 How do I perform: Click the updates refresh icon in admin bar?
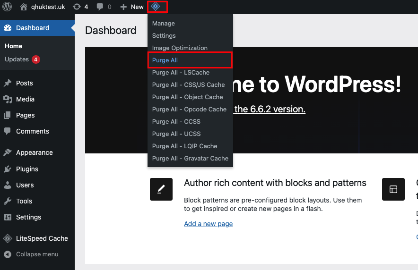point(77,7)
